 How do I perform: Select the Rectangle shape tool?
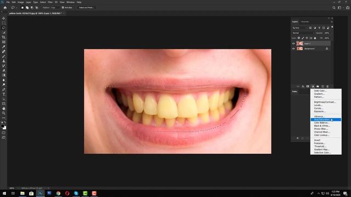click(4, 104)
